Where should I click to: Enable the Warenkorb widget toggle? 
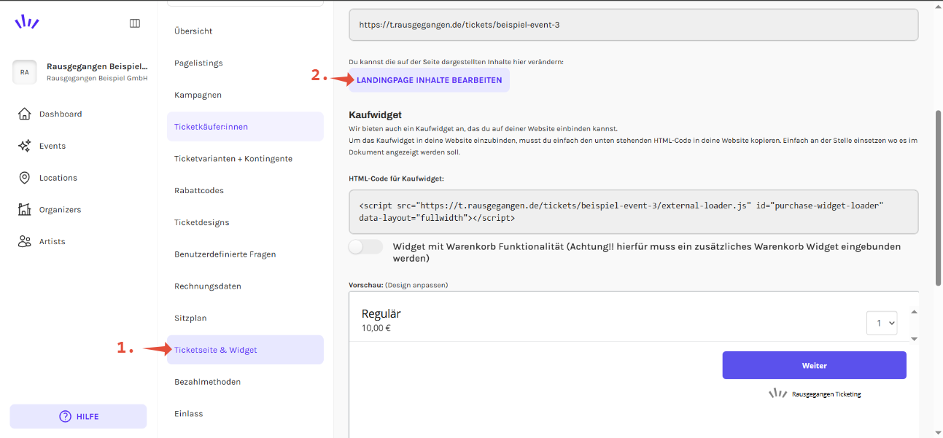pos(365,247)
